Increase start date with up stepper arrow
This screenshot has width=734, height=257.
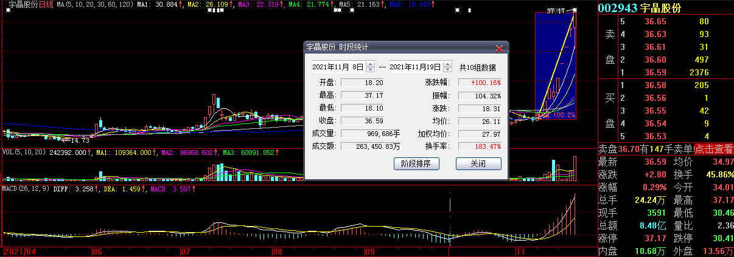click(x=370, y=64)
